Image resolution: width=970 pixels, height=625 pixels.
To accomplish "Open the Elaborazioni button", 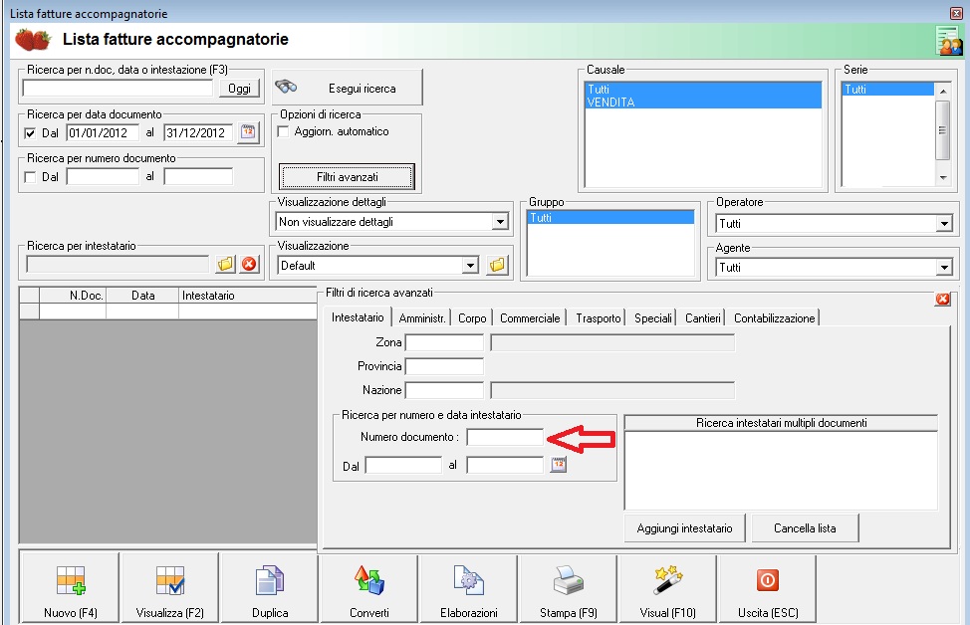I will coord(469,588).
